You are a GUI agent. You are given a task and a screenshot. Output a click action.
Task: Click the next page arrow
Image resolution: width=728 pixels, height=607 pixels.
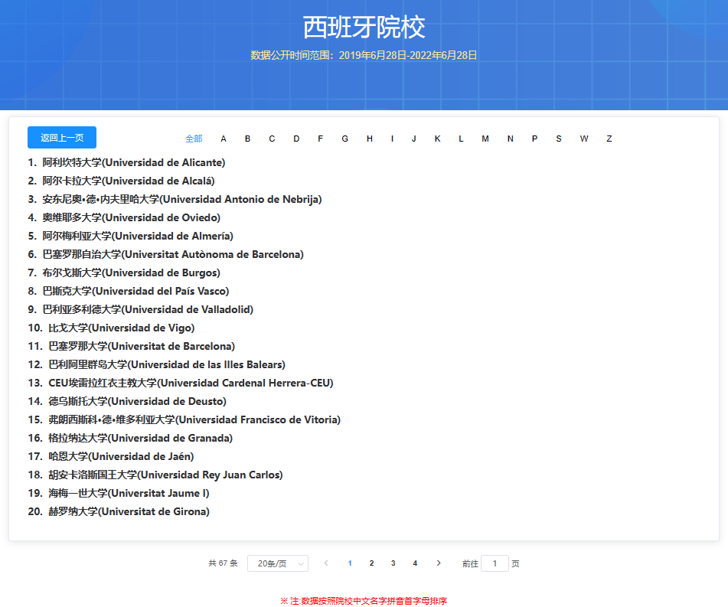[x=439, y=563]
